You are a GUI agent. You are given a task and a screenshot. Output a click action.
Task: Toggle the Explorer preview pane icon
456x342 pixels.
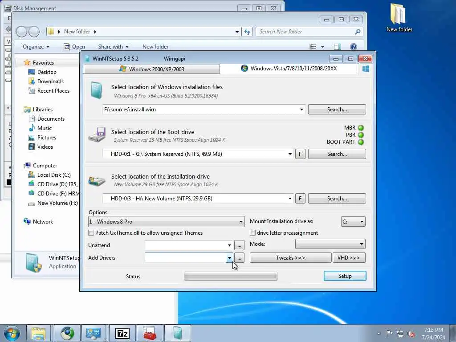click(338, 46)
